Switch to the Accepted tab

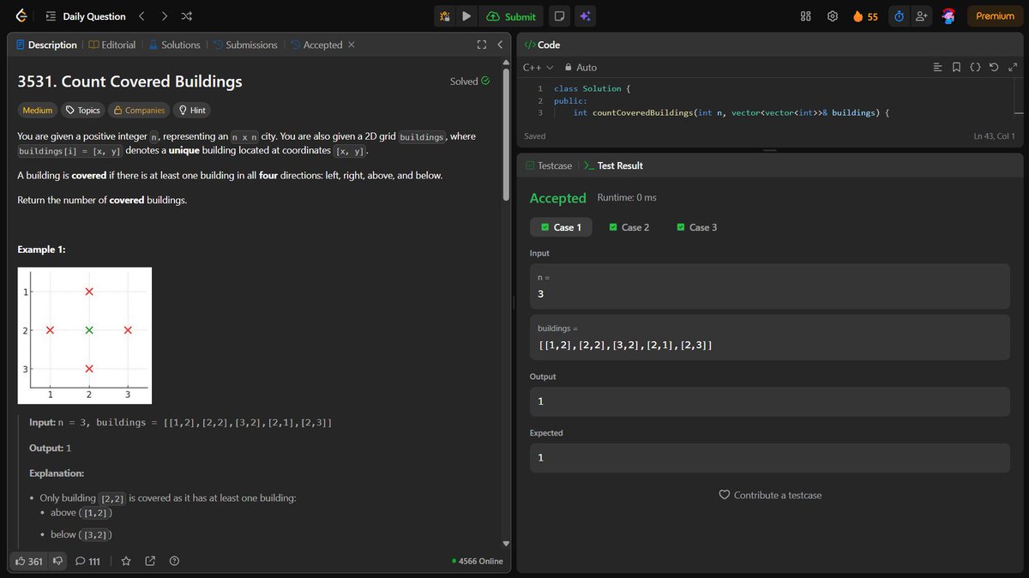[316, 45]
